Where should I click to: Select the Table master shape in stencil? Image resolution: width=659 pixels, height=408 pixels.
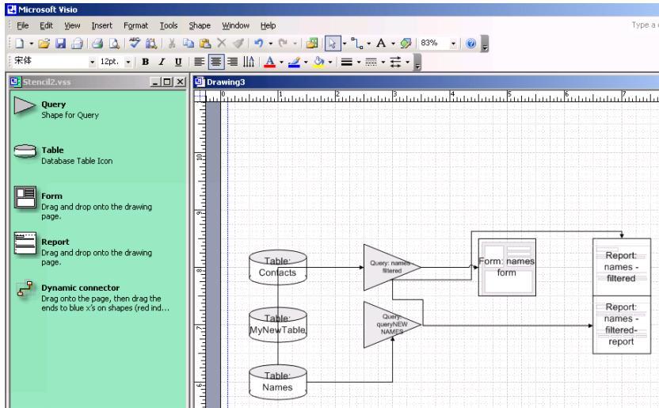[25, 151]
